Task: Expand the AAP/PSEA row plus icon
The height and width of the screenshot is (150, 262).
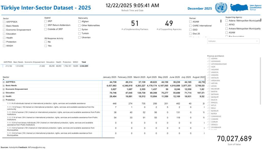Action: tap(4, 82)
